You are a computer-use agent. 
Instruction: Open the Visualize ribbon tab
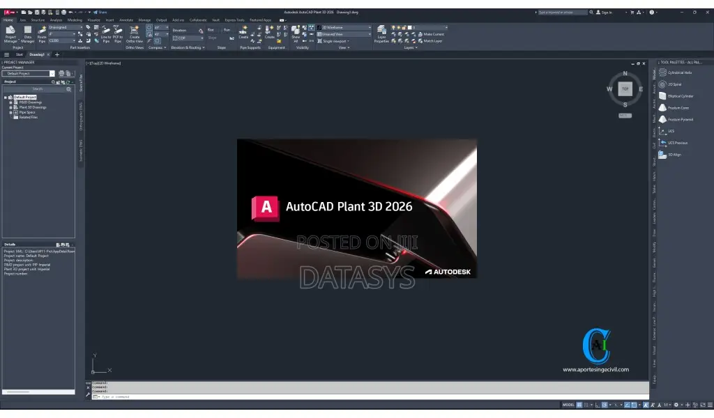click(x=94, y=20)
